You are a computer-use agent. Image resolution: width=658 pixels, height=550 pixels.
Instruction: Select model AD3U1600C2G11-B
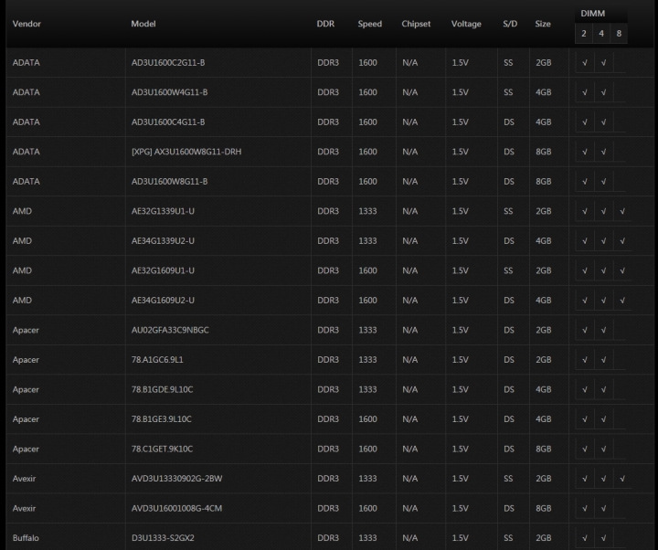tap(168, 62)
